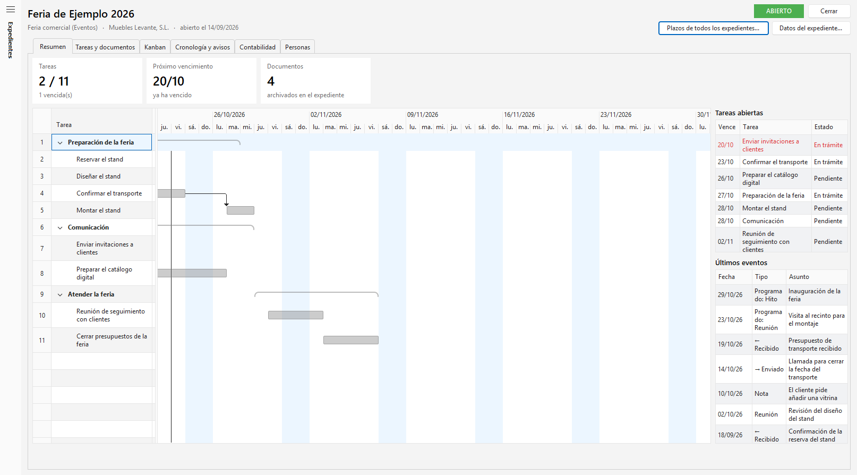Viewport: 857px width, 475px height.
Task: Open the Personas tab
Action: (x=297, y=47)
